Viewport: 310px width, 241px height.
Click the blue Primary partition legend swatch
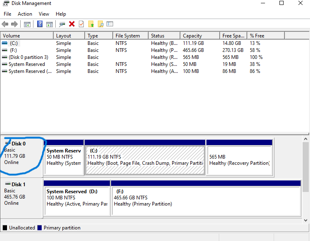(x=40, y=228)
